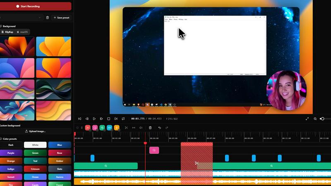Apply the Dark color preset
331x186 pixels.
(11, 145)
